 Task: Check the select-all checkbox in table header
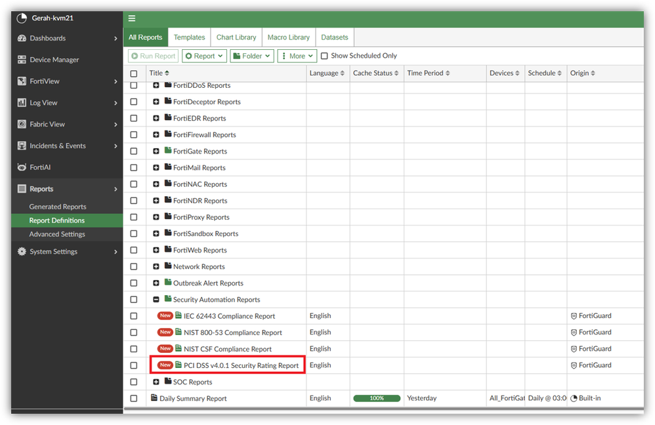pos(134,73)
